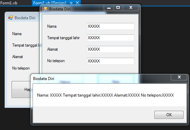This screenshot has height=130, width=190.
Task: Select the Alamat label in the designer form
Action: 17,57
